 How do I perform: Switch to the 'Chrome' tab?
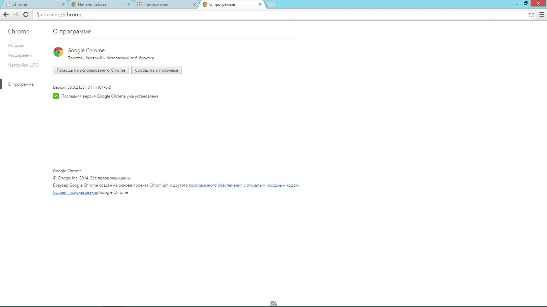34,4
